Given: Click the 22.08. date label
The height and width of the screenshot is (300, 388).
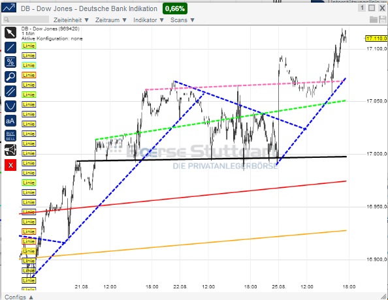Looking at the screenshot, I should click(x=180, y=287).
